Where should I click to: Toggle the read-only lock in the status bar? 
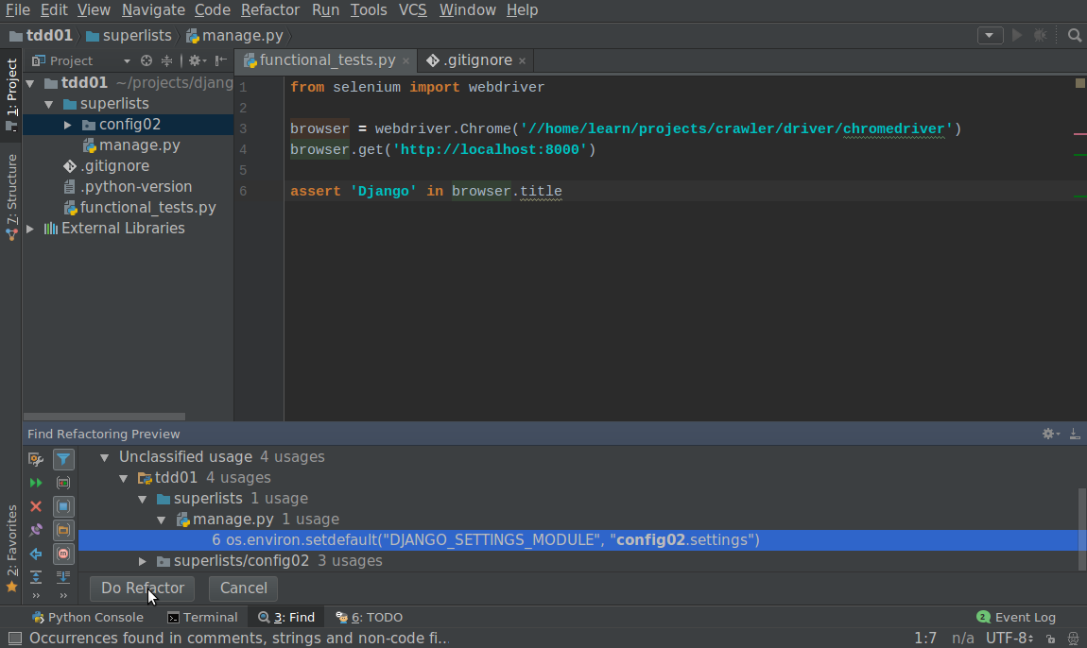[x=1052, y=638]
